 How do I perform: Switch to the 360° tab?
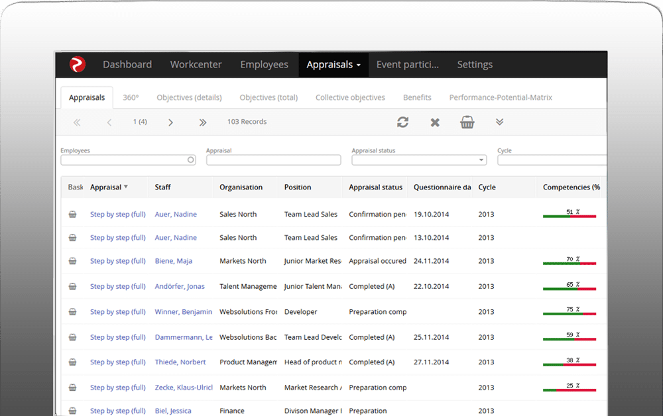(x=131, y=97)
